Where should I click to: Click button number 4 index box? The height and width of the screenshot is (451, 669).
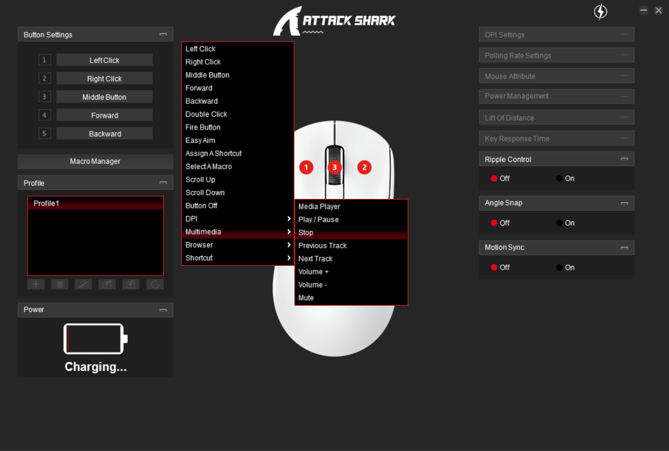[x=45, y=115]
